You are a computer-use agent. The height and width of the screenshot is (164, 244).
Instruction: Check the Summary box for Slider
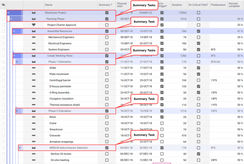point(107,68)
